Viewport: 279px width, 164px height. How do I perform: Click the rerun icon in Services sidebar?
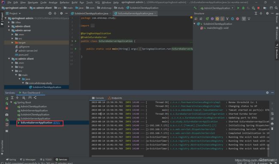pos(7,99)
